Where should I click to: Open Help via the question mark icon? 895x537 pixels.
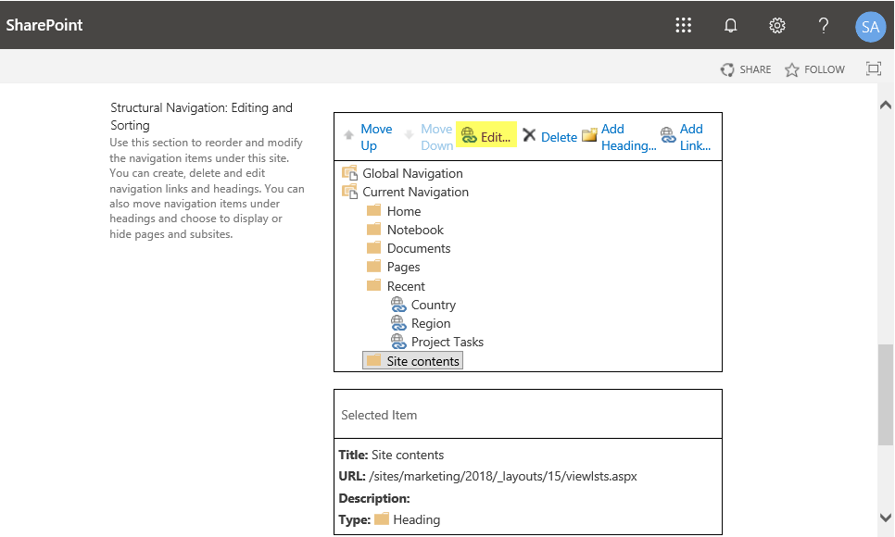823,25
